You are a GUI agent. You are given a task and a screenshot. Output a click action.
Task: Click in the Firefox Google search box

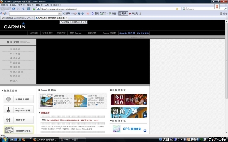[x=205, y=9]
